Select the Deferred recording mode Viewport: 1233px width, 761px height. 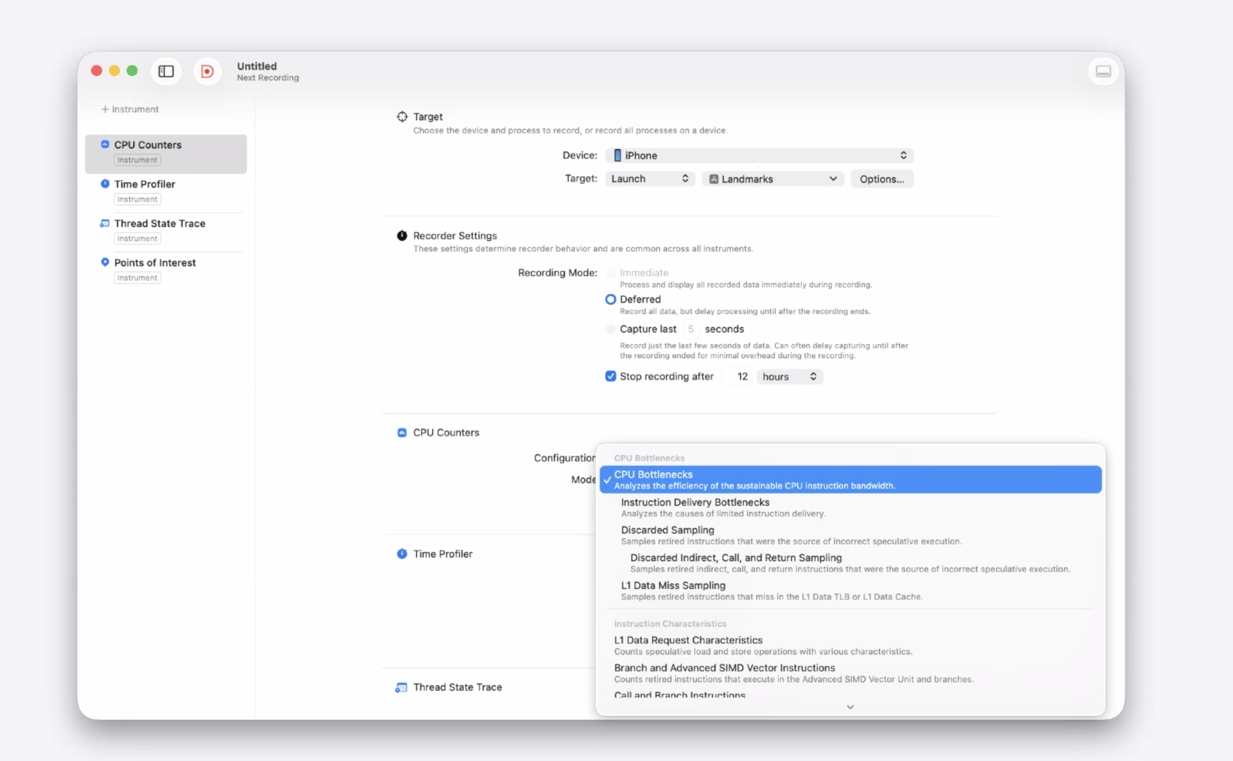611,299
